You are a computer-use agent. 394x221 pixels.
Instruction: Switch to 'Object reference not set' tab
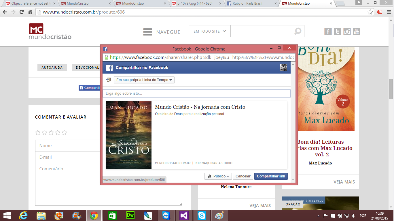(31, 3)
